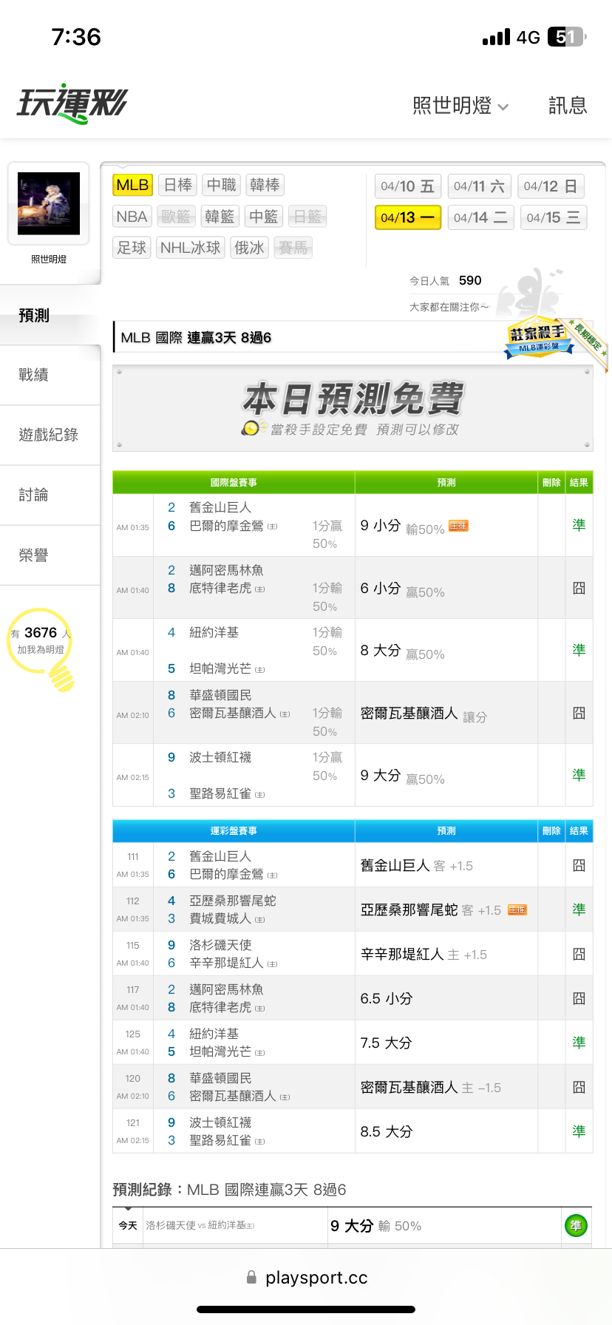
Task: Switch to the 中職 tab
Action: click(x=221, y=185)
